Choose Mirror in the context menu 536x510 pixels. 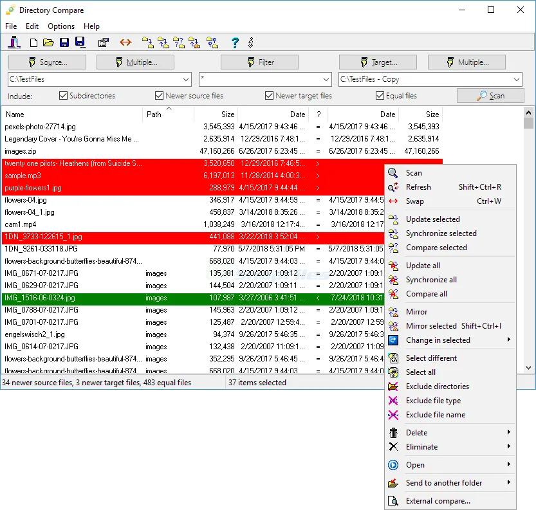pyautogui.click(x=450, y=312)
